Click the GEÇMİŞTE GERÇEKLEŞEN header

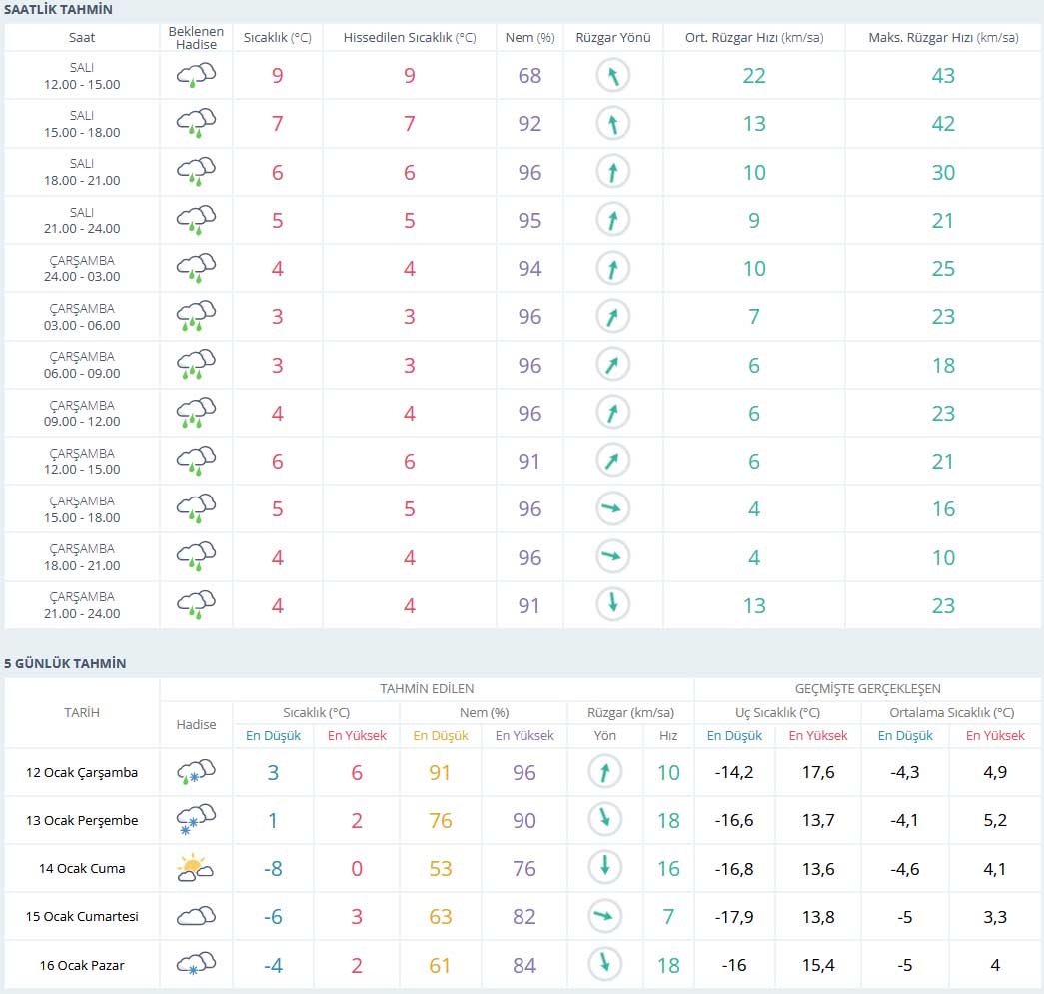point(867,689)
